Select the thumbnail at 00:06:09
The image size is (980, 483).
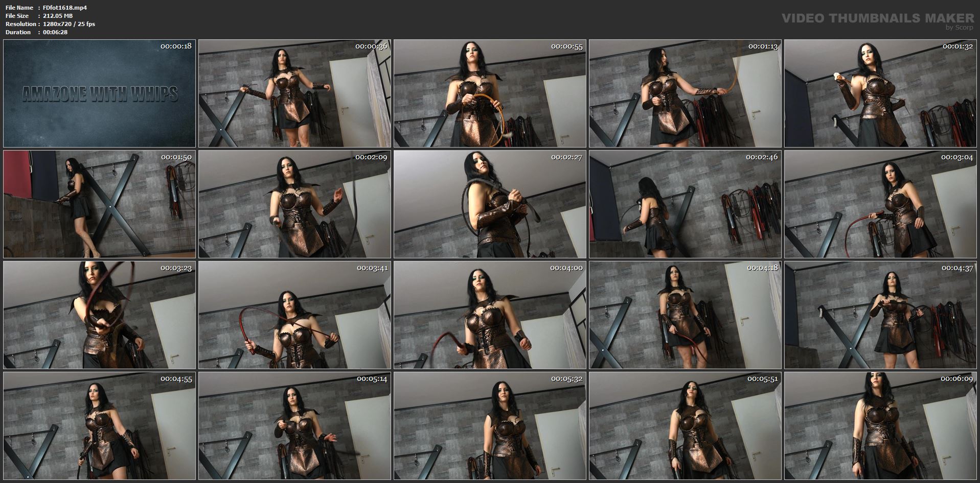[880, 426]
